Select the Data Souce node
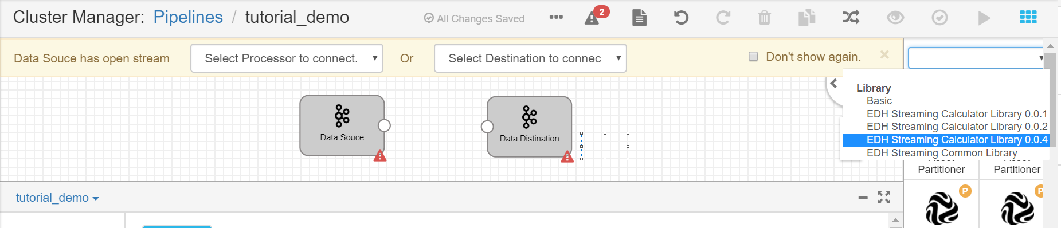Screen dimensions: 1061x228 click(342, 125)
